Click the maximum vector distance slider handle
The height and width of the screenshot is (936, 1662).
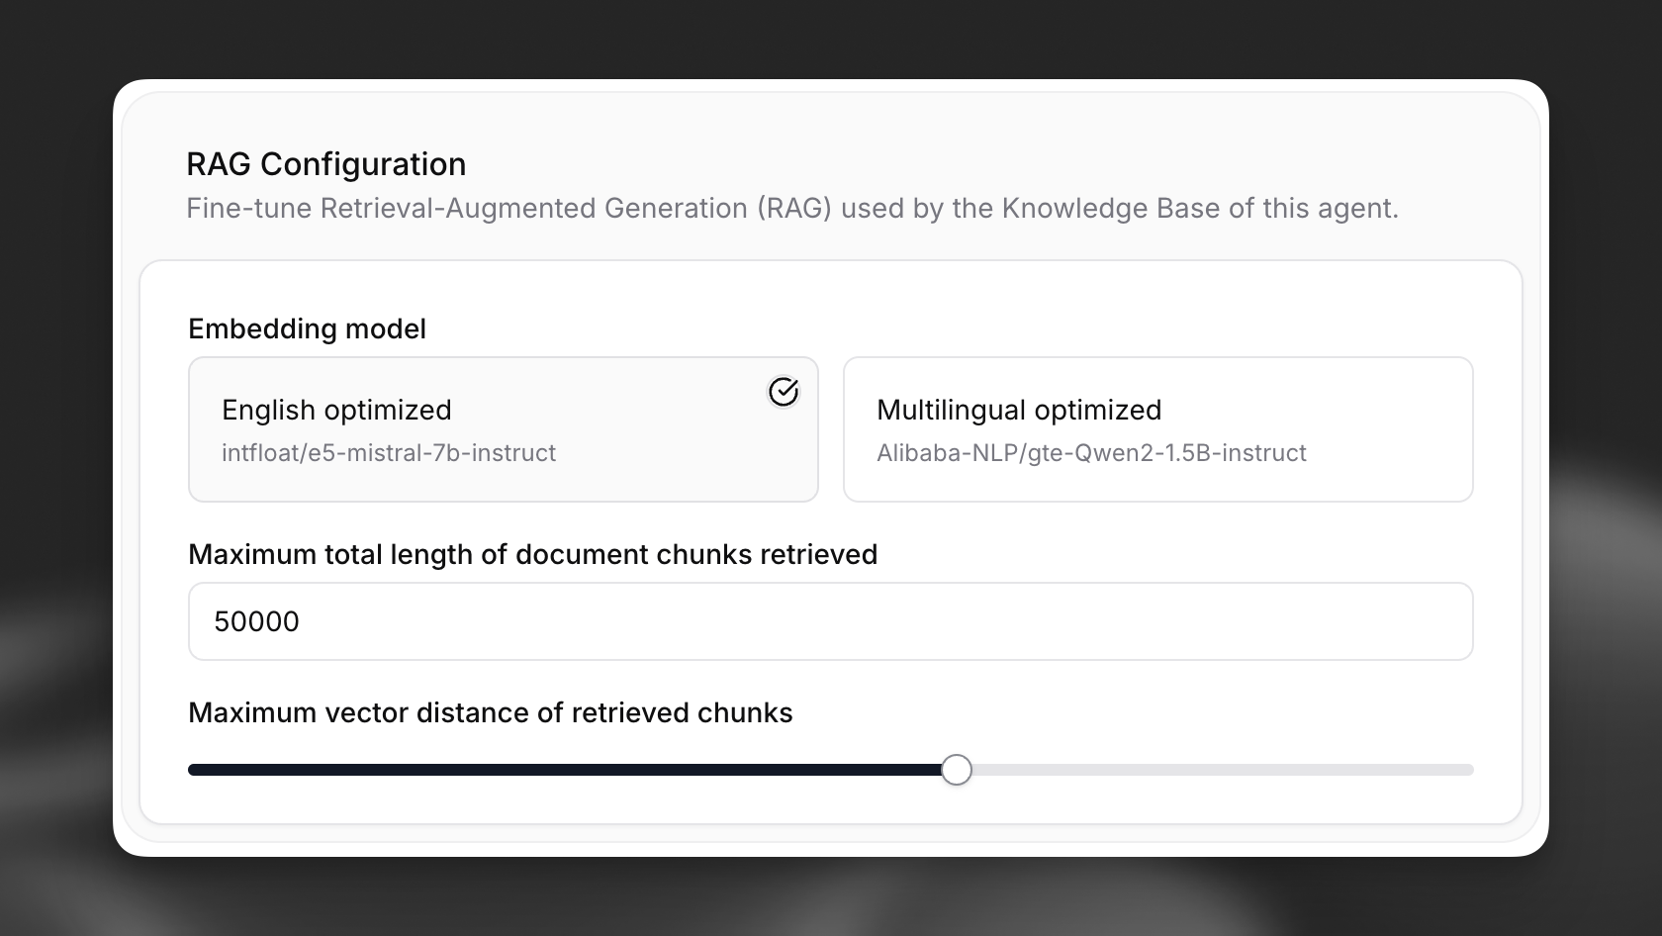pyautogui.click(x=956, y=769)
